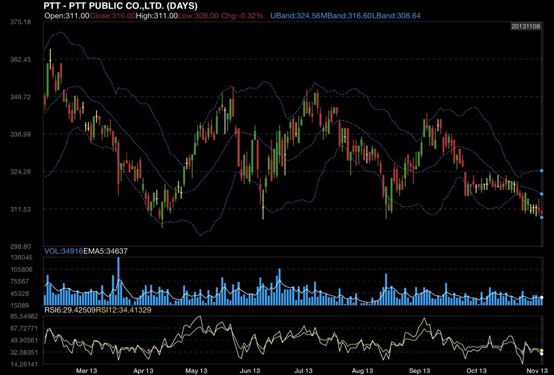This screenshot has width=554, height=375.
Task: Click the EMA5:34637 label
Action: 105,251
